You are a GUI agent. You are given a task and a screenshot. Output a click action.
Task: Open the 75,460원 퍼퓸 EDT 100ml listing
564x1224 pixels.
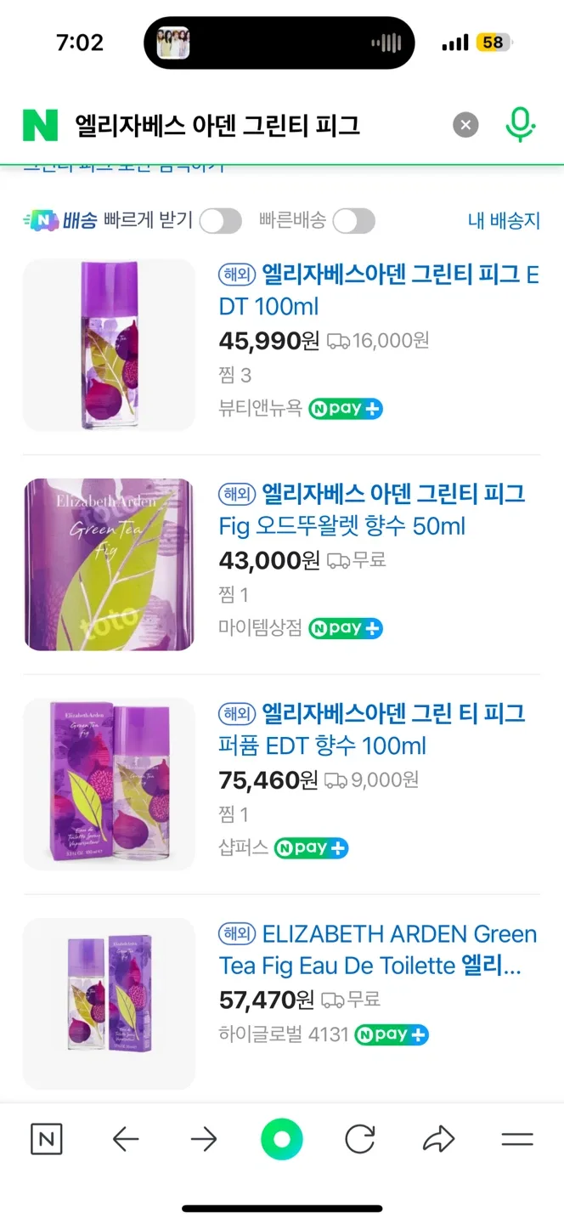(374, 729)
